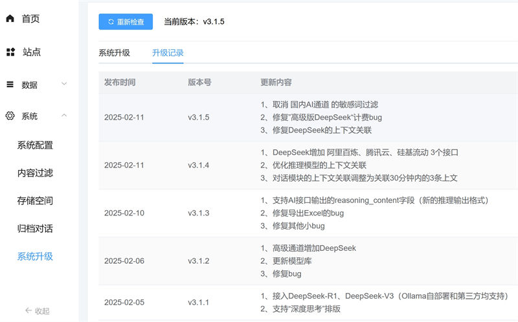Click the v3.1.3 version cell
518x322 pixels.
coord(199,213)
